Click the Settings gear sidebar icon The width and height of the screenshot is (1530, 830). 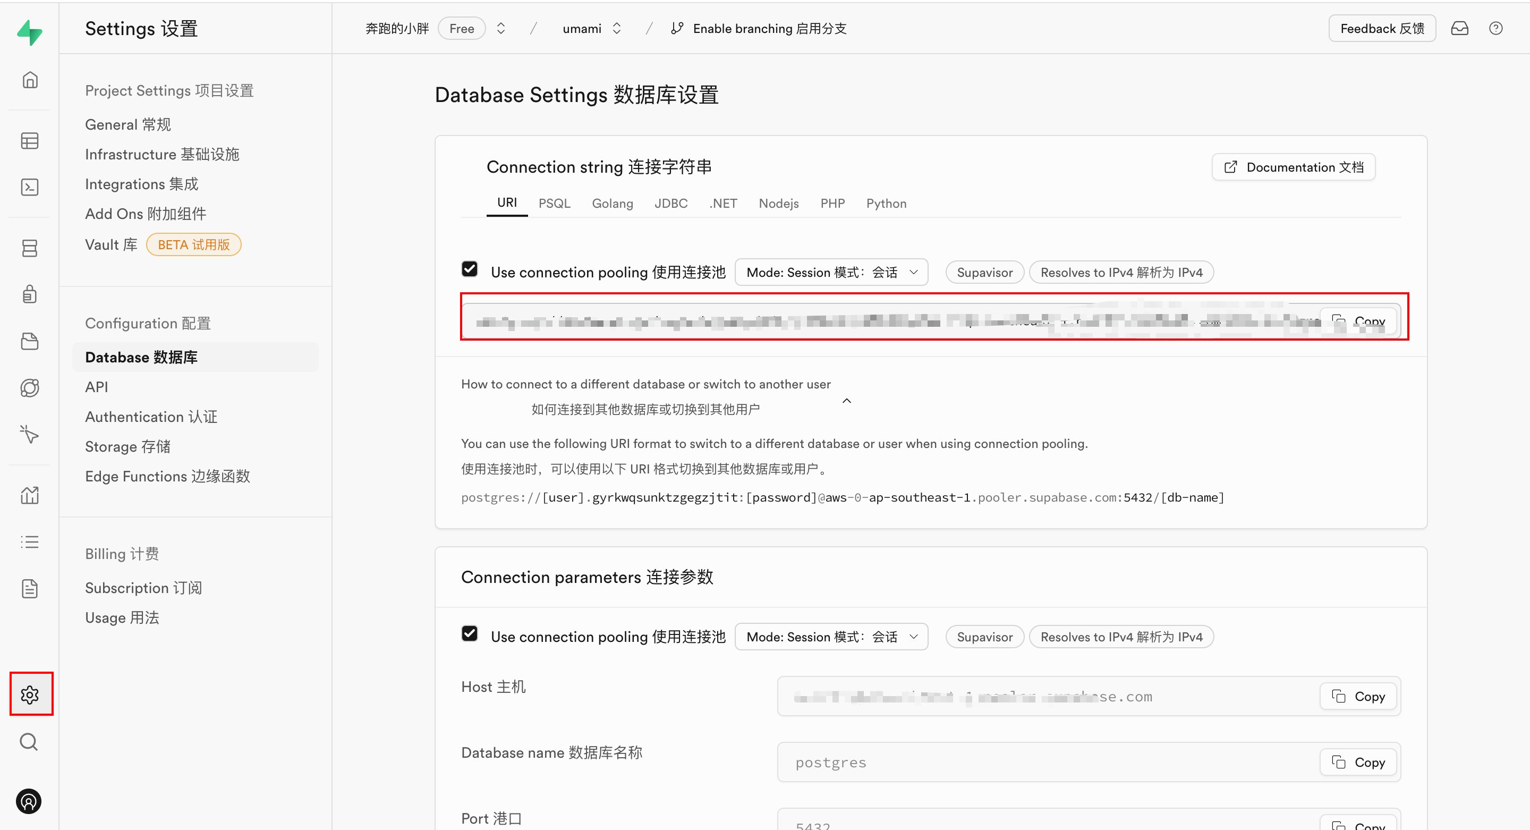click(x=30, y=694)
